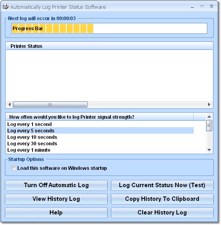Select Log every 30 seconds
Image resolution: width=221 pixels, height=225 pixels.
[x=100, y=144]
